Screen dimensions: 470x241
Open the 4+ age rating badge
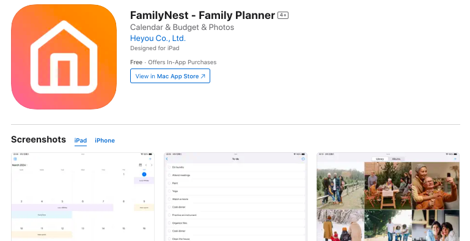(282, 15)
